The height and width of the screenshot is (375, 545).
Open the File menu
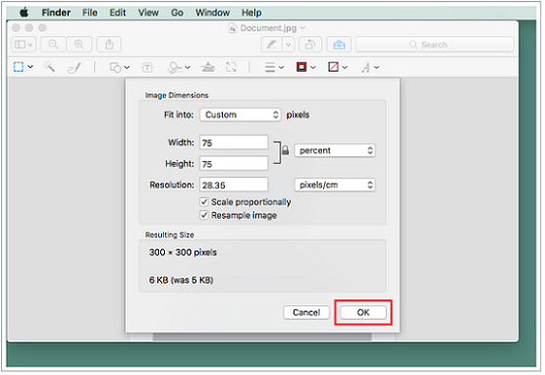coord(89,13)
